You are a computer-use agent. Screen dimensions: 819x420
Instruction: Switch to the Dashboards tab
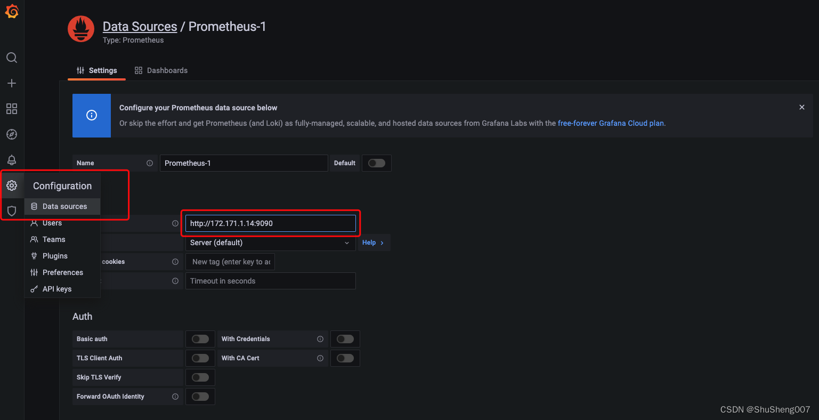(161, 70)
